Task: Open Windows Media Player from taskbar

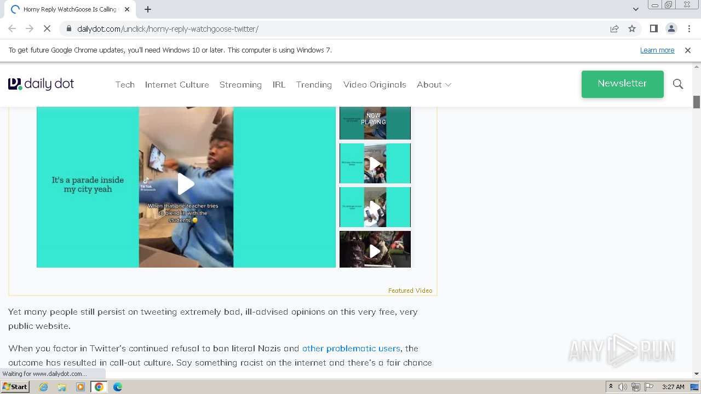Action: (x=81, y=387)
